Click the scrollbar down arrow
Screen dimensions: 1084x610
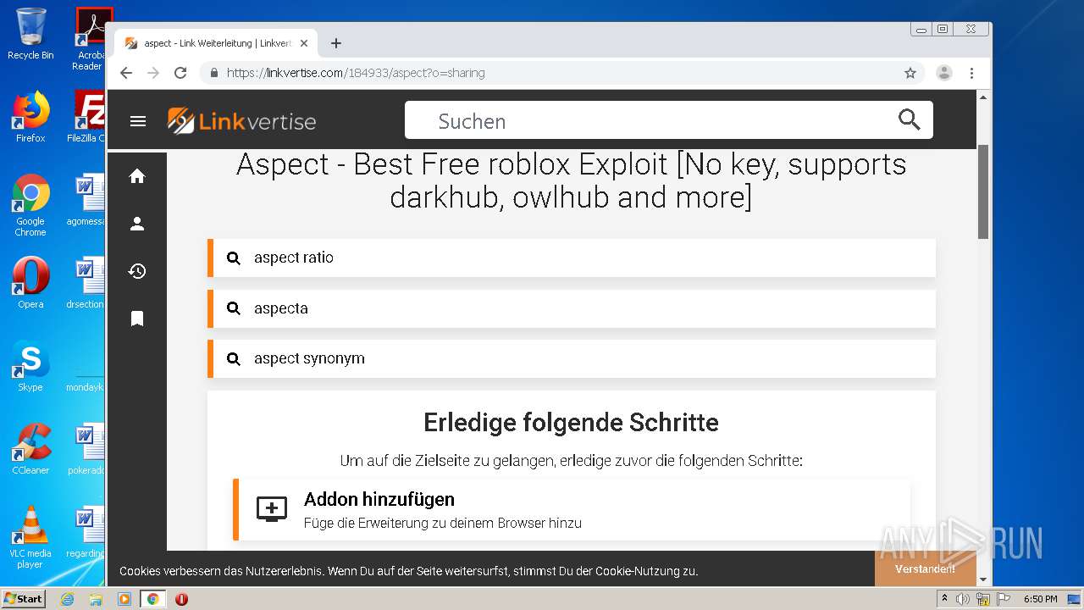pos(983,579)
